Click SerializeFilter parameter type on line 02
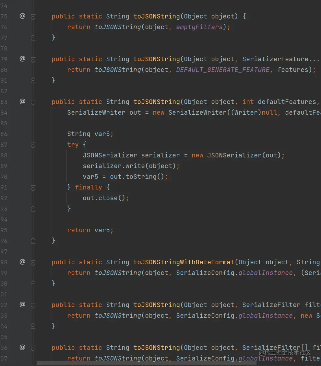Image resolution: width=321 pixels, height=366 pixels. click(x=271, y=305)
